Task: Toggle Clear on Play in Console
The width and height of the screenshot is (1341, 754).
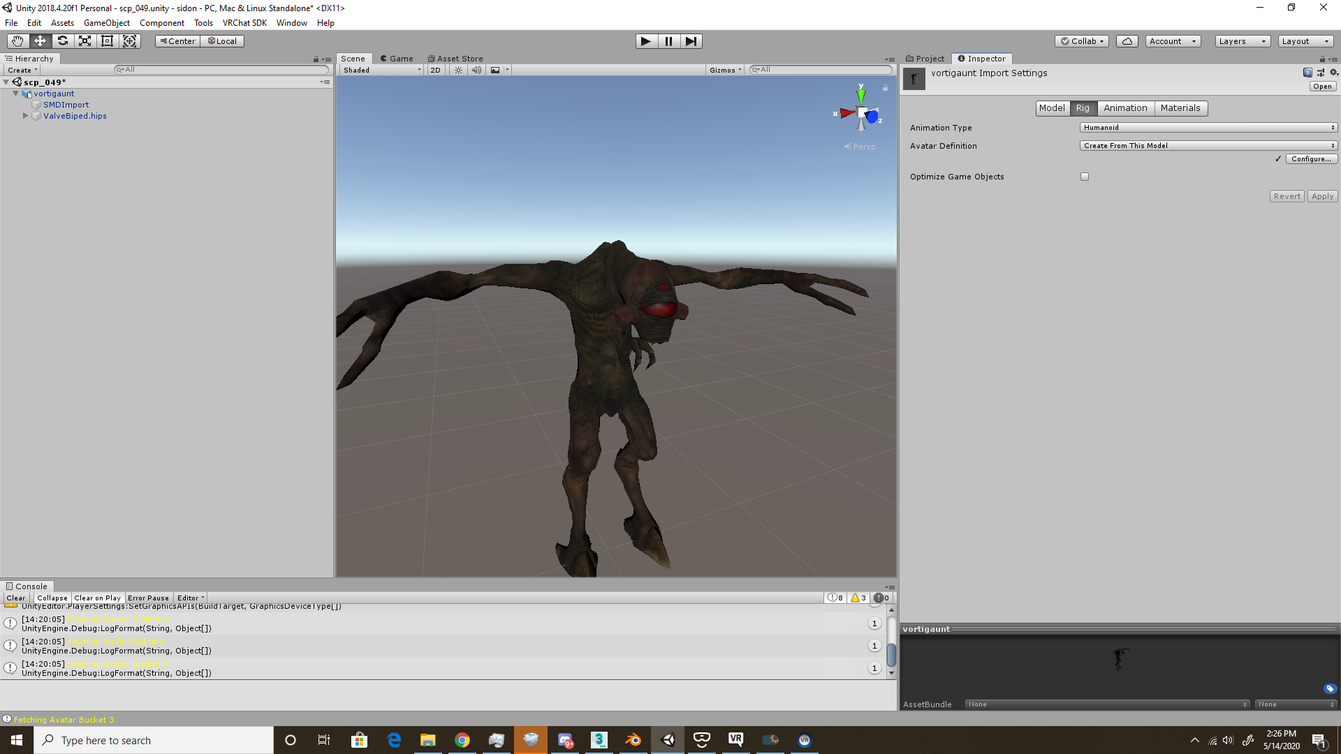Action: coord(97,598)
